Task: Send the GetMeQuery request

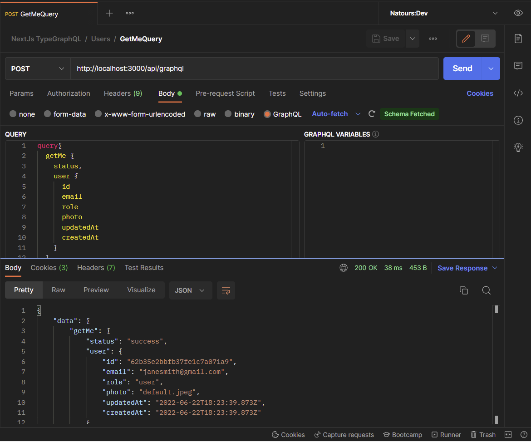Action: pyautogui.click(x=462, y=69)
